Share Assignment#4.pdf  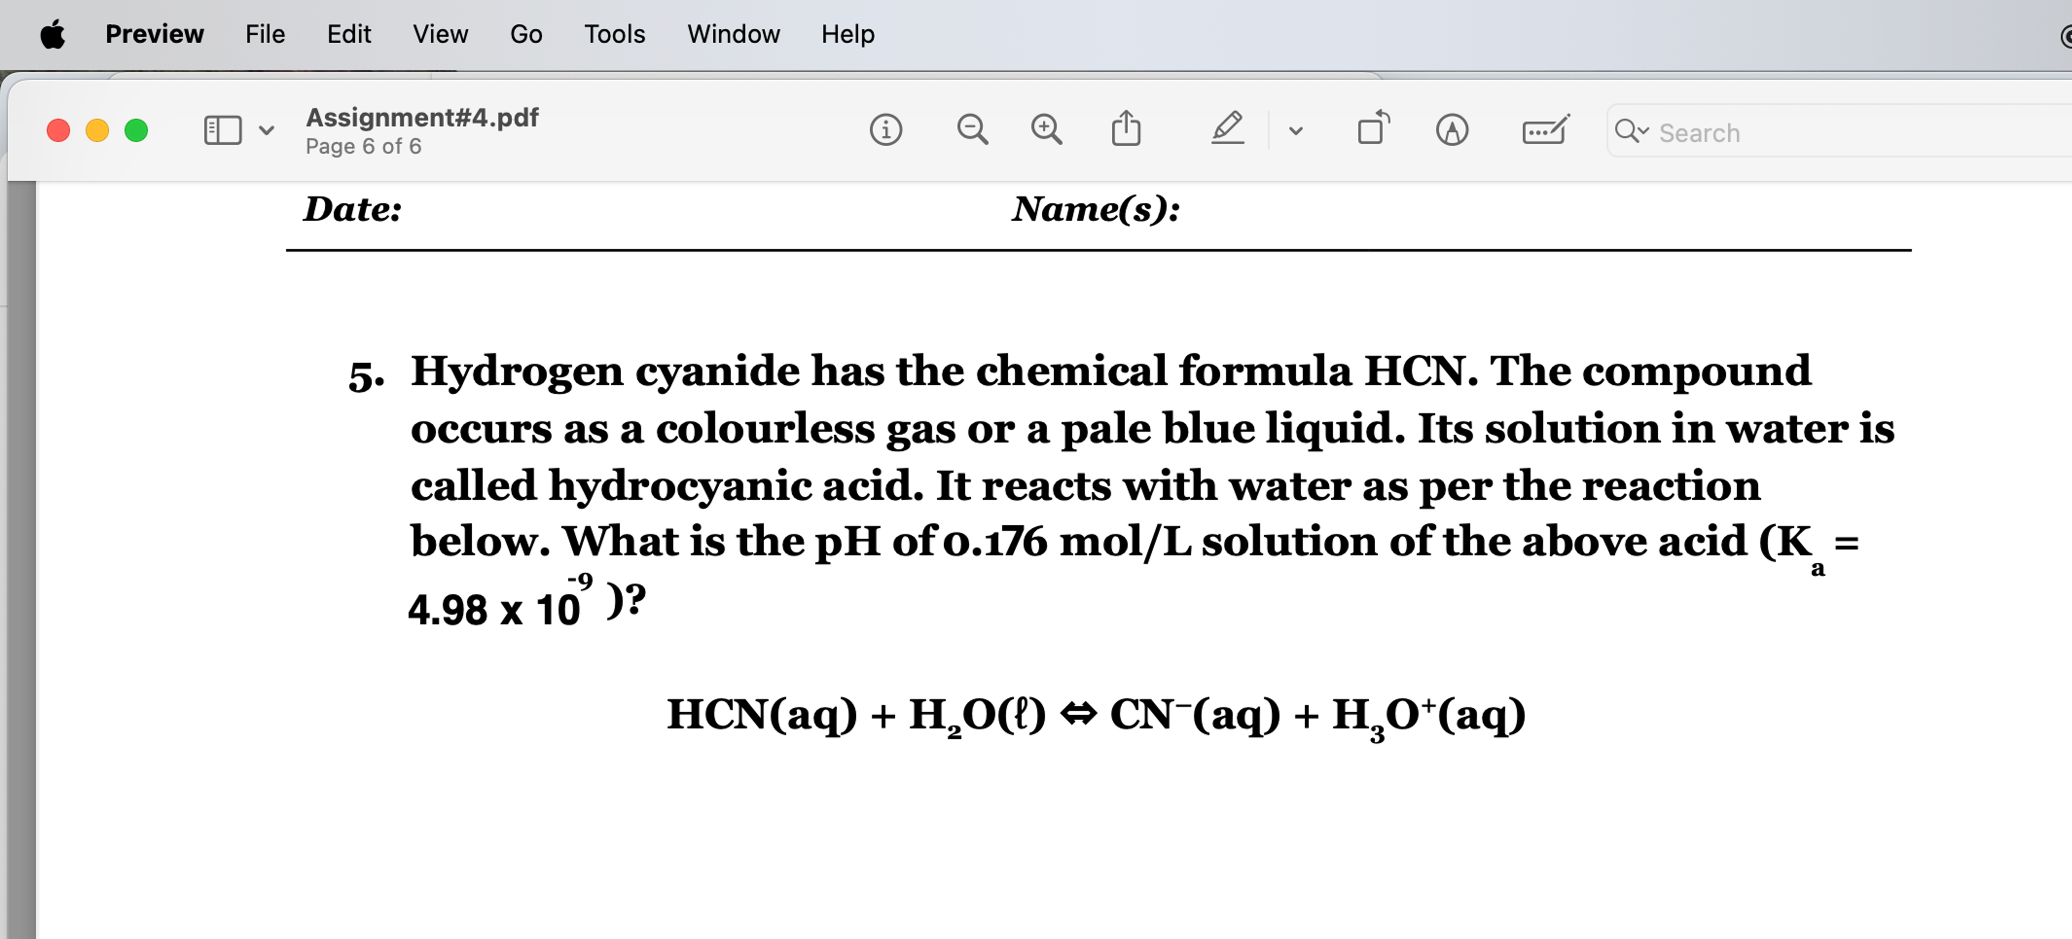pos(1126,128)
